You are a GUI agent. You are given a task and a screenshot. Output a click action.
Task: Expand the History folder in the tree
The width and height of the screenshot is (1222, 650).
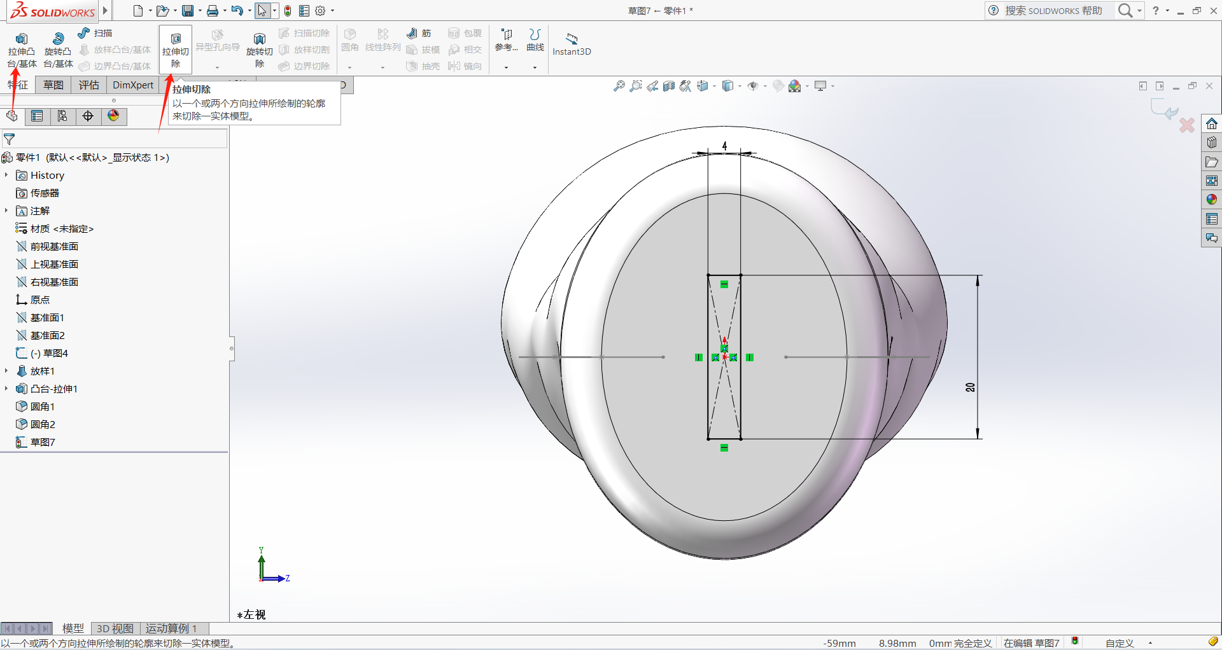6,175
